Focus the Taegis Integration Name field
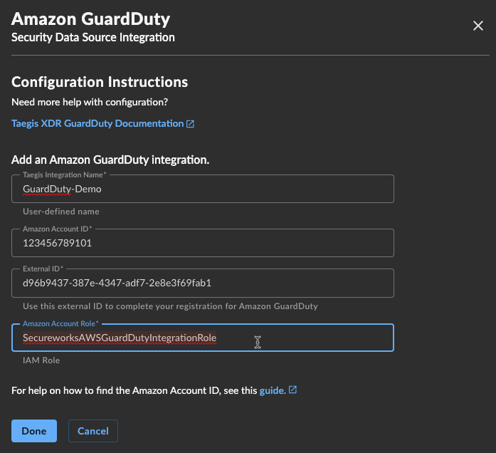The height and width of the screenshot is (453, 496). [203, 189]
